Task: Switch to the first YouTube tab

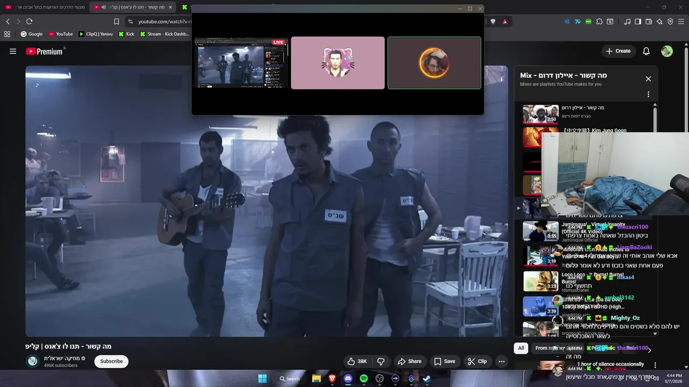Action: coord(45,7)
